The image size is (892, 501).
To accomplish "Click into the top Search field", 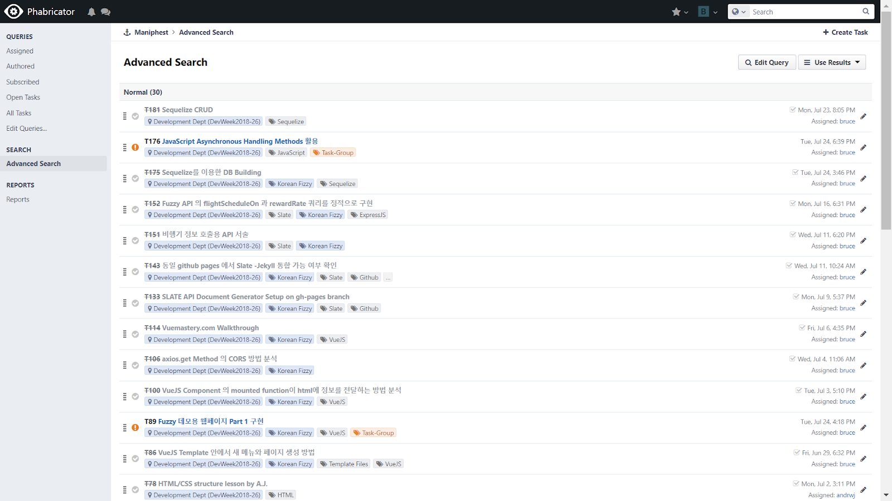I will click(x=803, y=12).
